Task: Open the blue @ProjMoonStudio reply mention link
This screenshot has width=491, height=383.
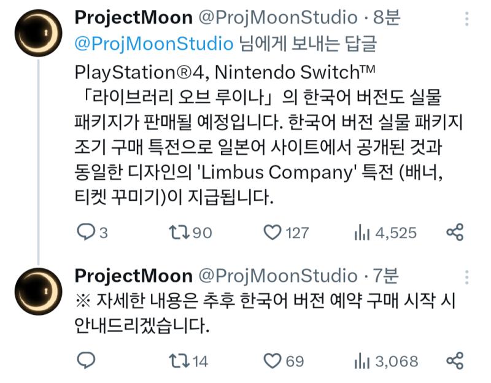Action: tap(154, 43)
